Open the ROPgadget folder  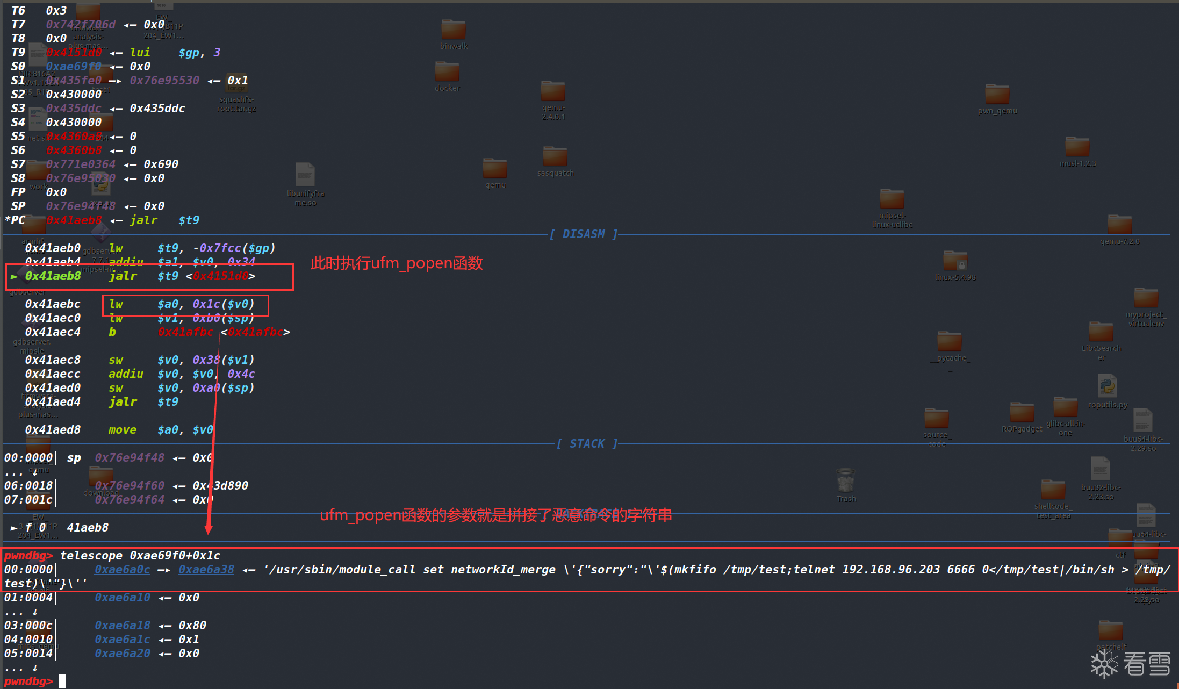pyautogui.click(x=1022, y=413)
